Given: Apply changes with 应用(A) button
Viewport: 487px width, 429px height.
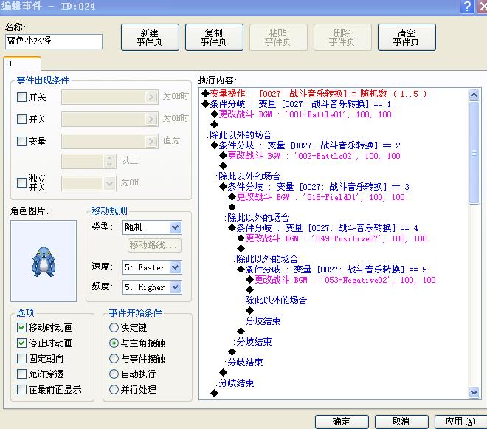Looking at the screenshot, I should (460, 422).
